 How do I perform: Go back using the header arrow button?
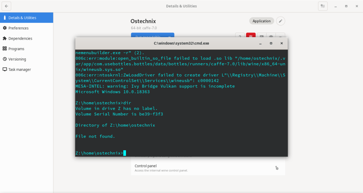pyautogui.click(x=7, y=6)
